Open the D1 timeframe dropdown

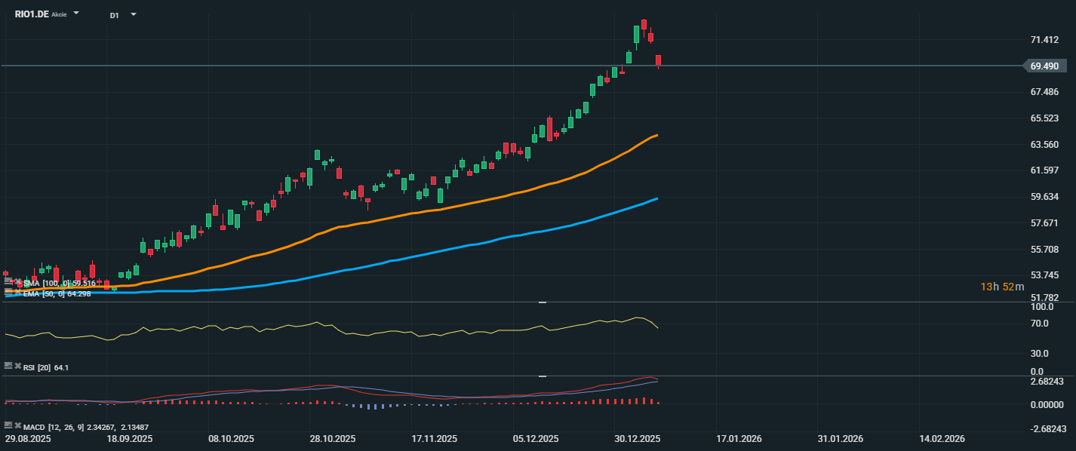tap(134, 14)
